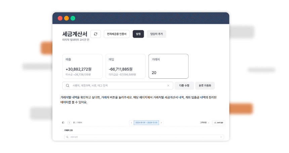Viewport: 289px width, 153px height.
Task: Go to previous date range arrow
Action: tap(131, 123)
